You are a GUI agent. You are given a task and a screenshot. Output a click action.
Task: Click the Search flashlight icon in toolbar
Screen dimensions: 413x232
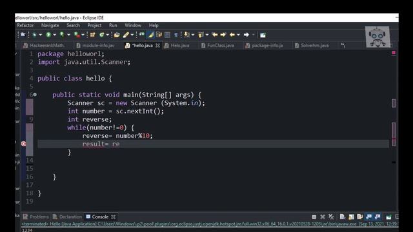tap(126, 35)
